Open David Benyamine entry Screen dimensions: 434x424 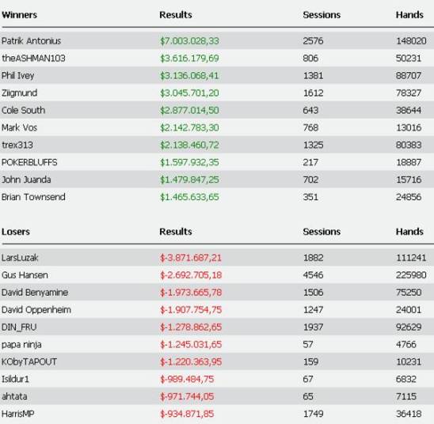(x=35, y=293)
